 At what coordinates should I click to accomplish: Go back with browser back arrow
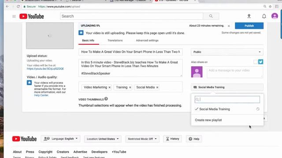click(x=7, y=7)
